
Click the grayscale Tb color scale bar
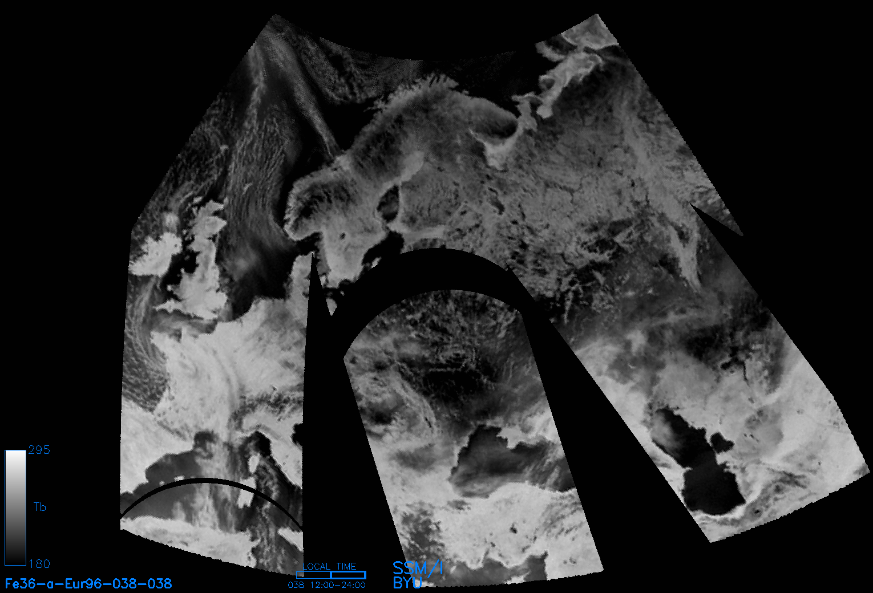pos(15,507)
